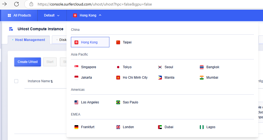Click the Bangkok Thailand flag icon
This screenshot has height=140, width=263.
click(202, 67)
